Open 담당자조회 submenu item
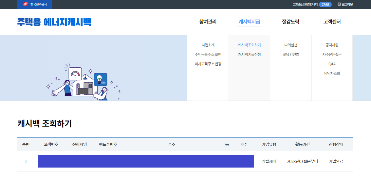The image size is (371, 178). pos(332,73)
